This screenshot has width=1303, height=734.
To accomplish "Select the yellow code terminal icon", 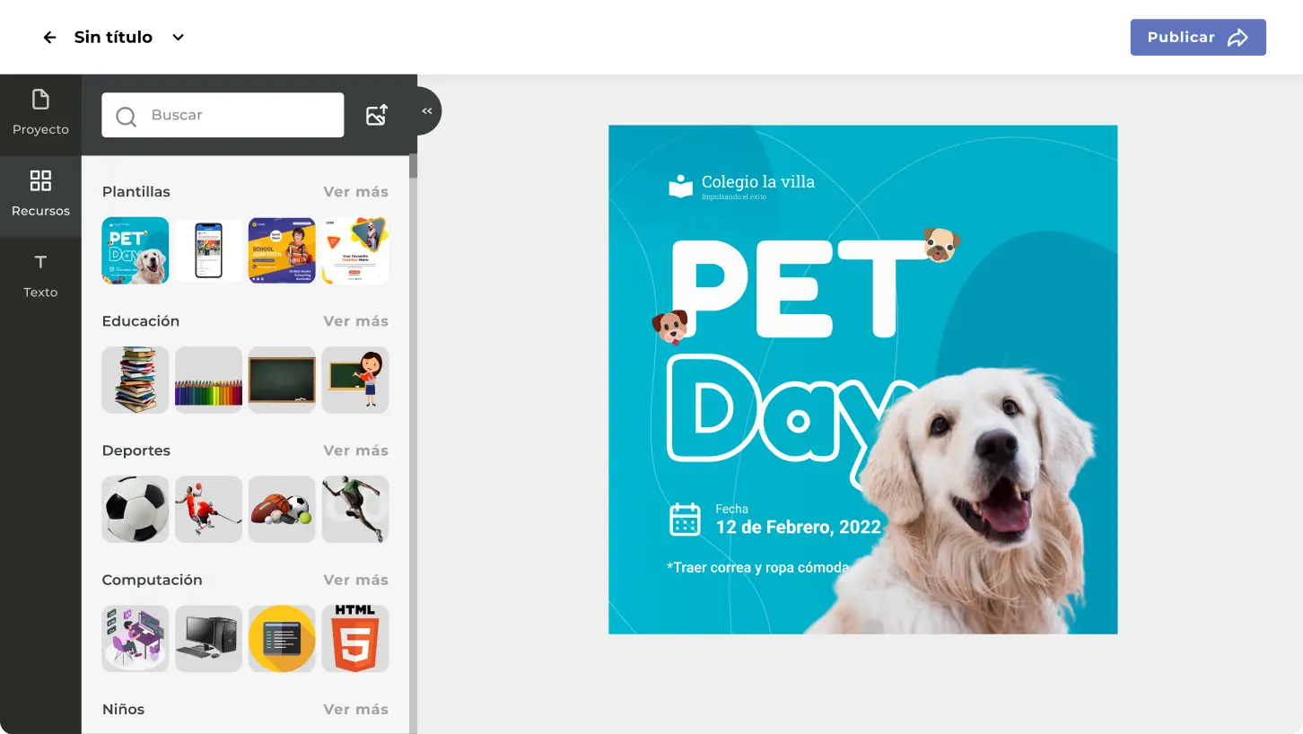I will (x=282, y=638).
